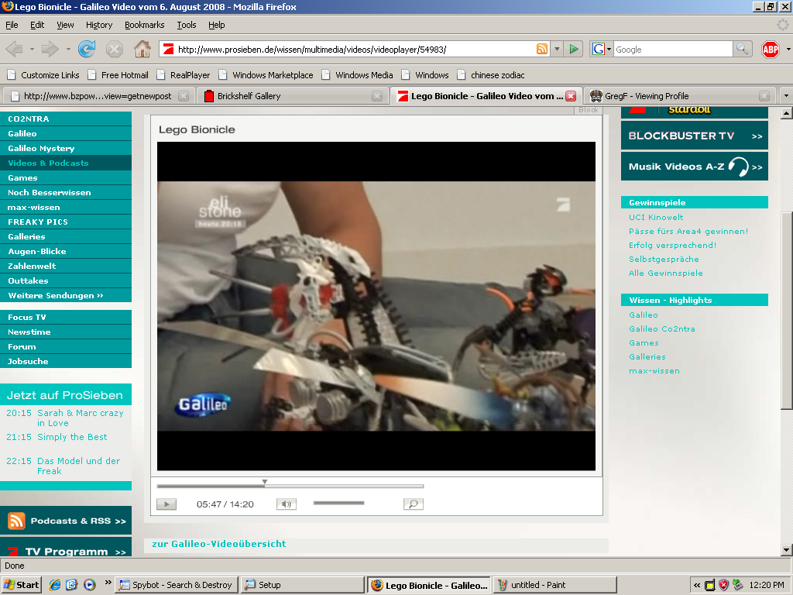Click the Google search input field

pyautogui.click(x=673, y=49)
